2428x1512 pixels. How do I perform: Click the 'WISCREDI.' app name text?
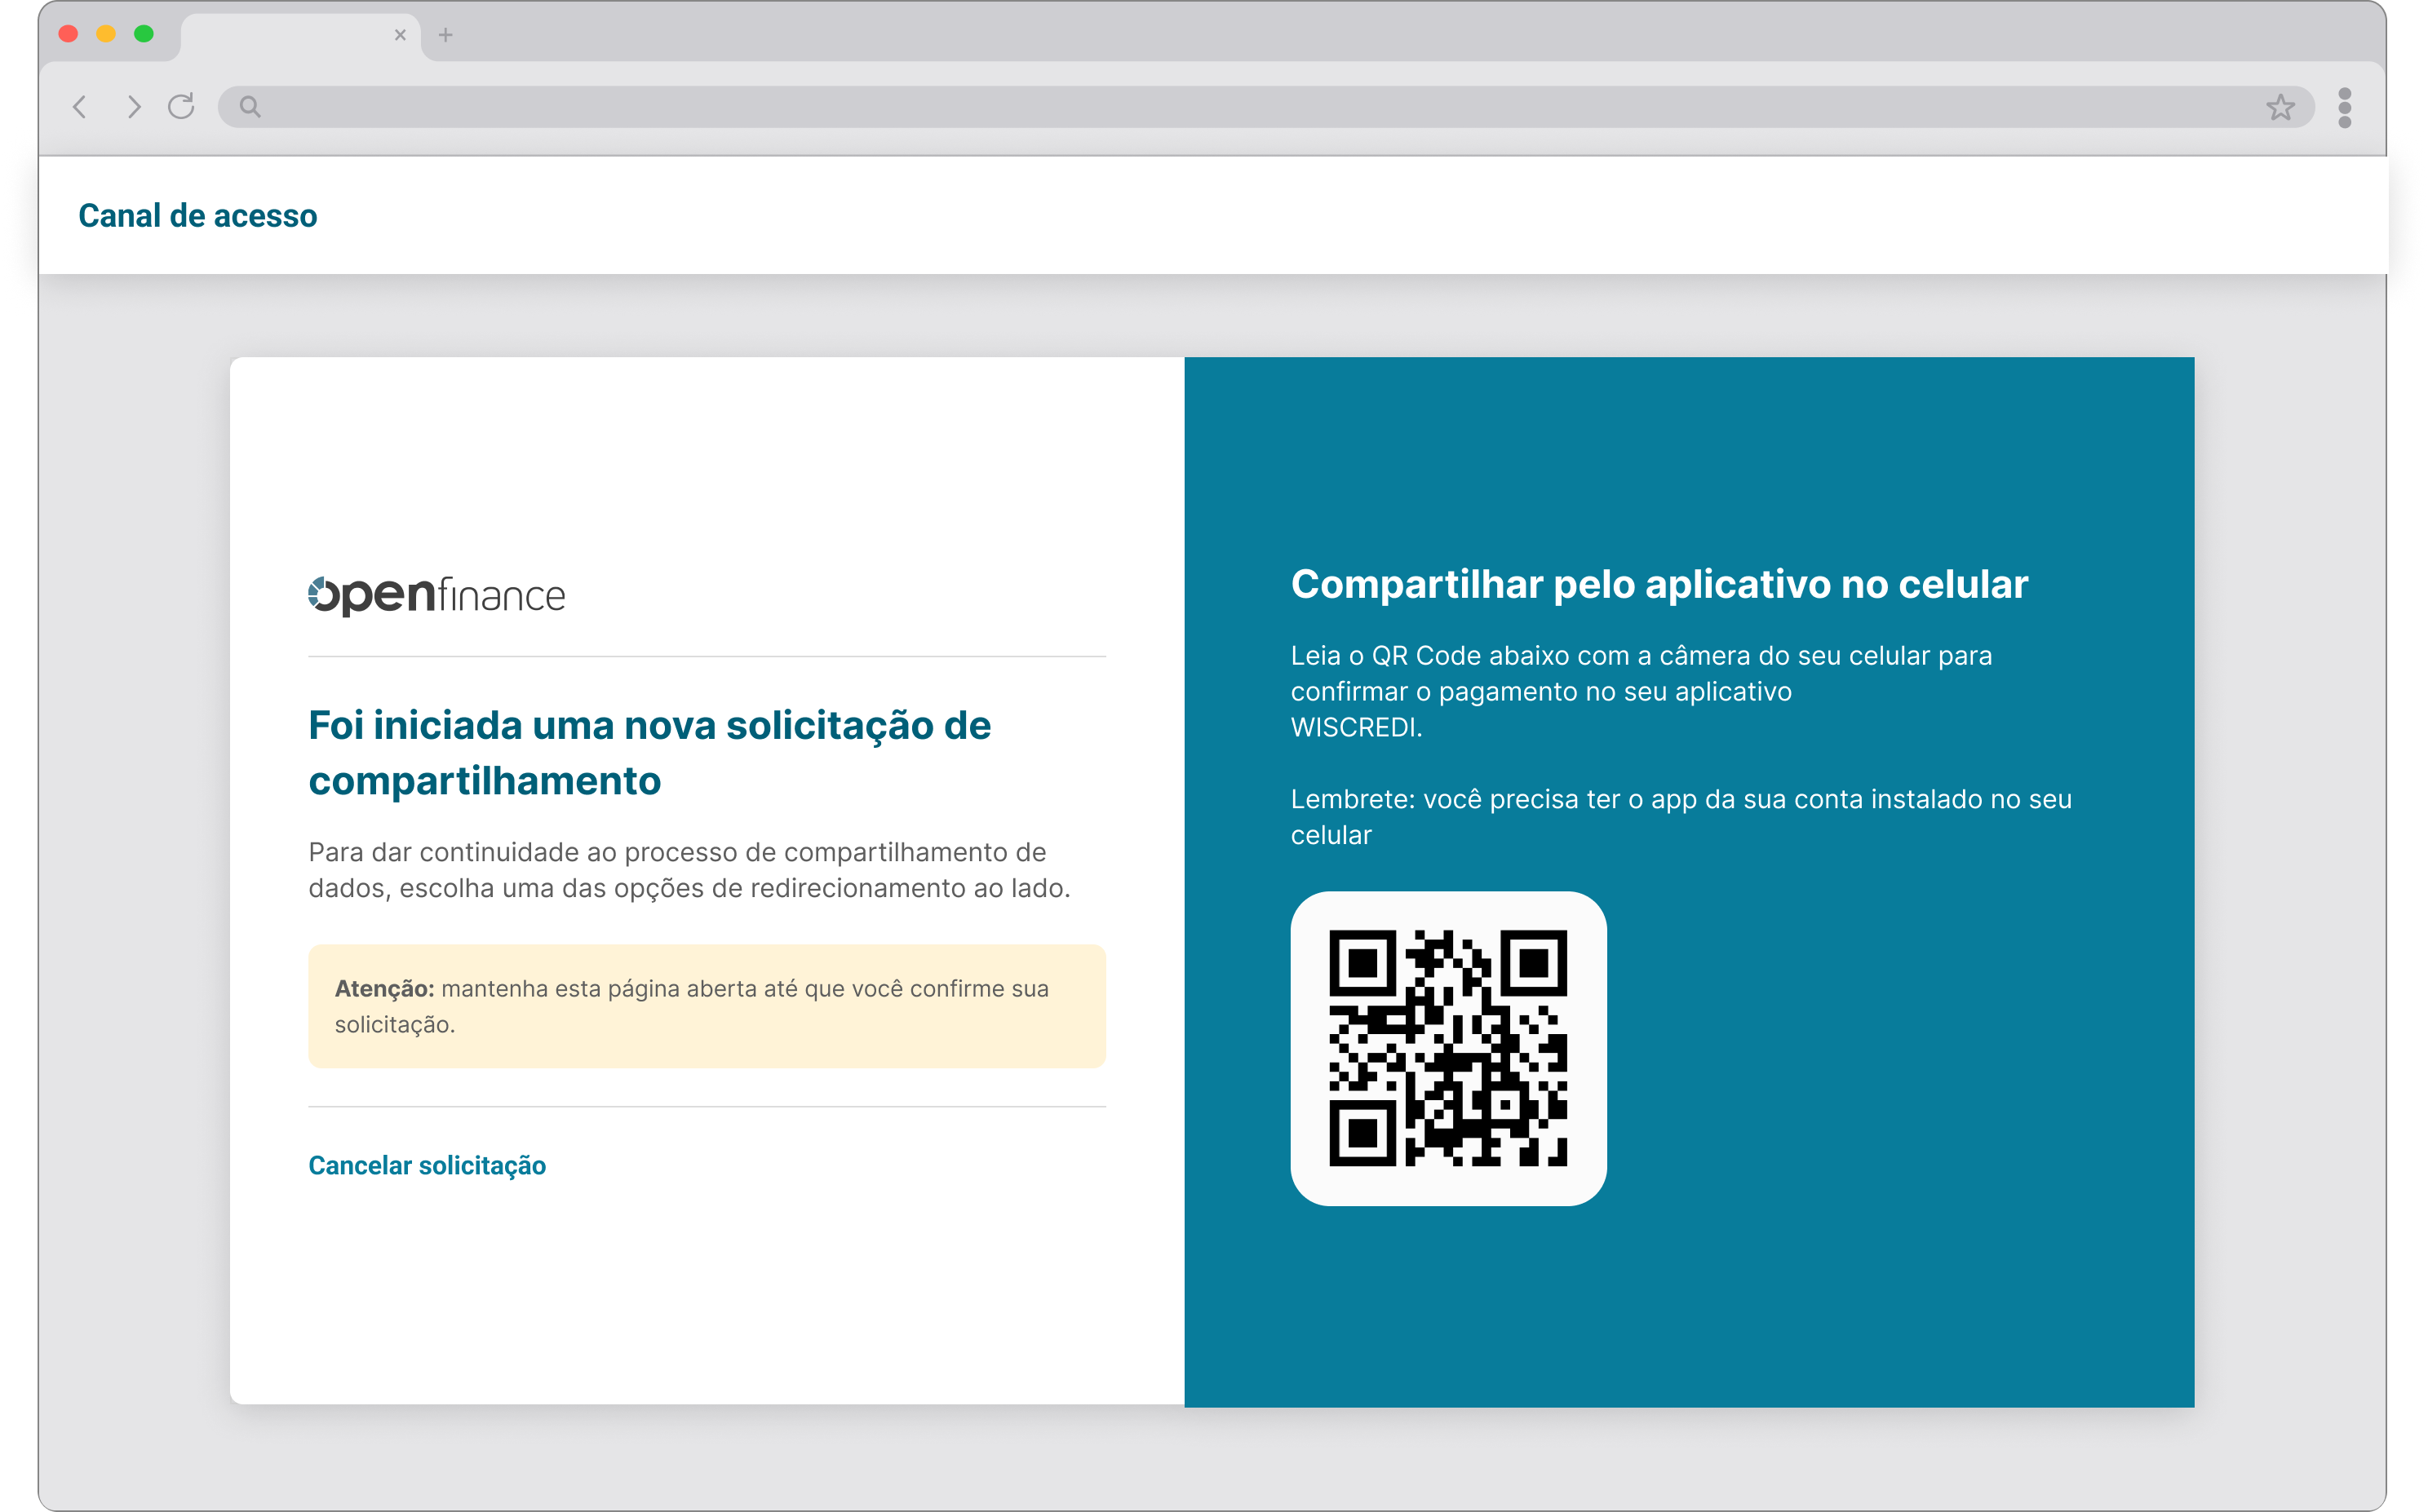pos(1356,727)
